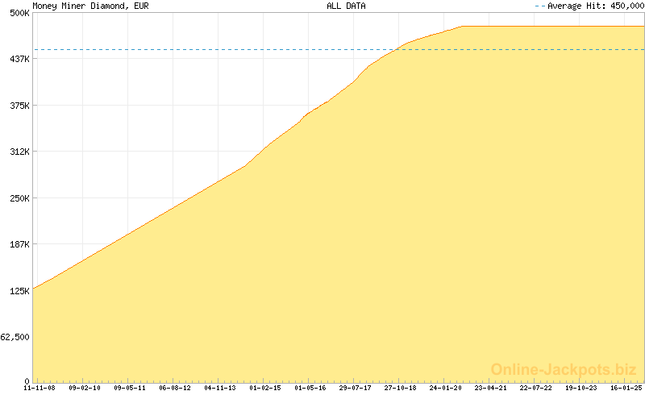Select the 62,500 y-axis label
The image size is (645, 395).
click(15, 337)
